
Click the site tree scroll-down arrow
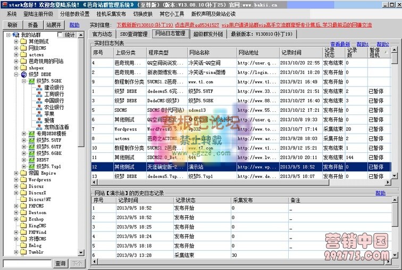81,252
